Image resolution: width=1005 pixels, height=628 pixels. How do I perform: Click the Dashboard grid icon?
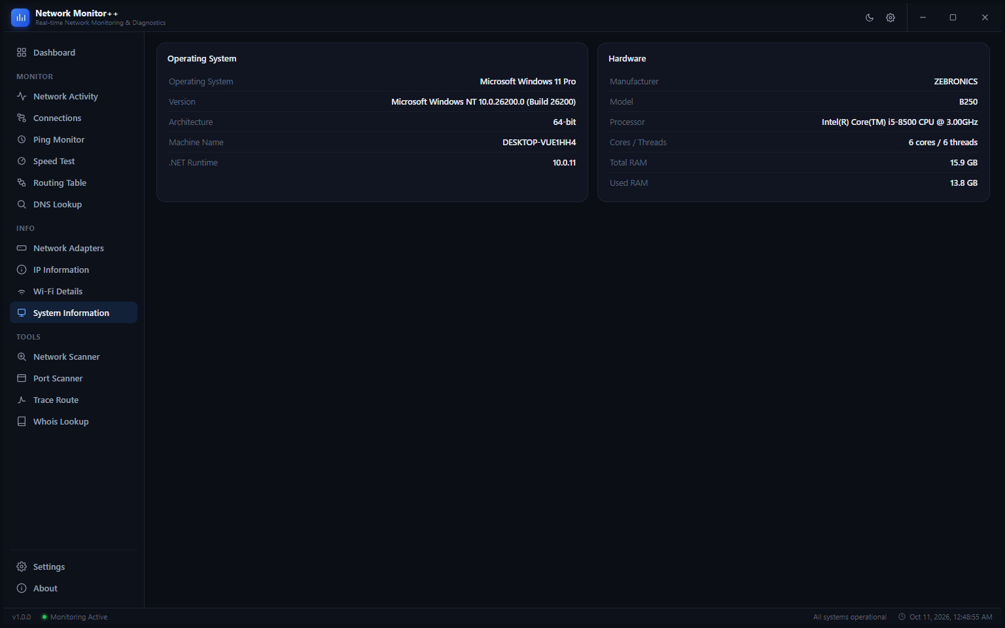click(x=22, y=52)
